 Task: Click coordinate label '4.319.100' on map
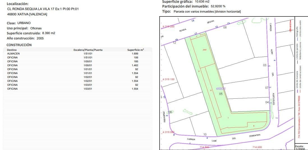point(168,80)
